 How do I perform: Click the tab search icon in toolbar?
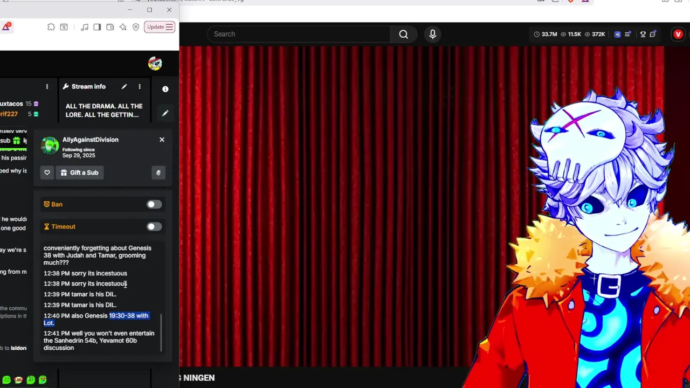(x=64, y=27)
